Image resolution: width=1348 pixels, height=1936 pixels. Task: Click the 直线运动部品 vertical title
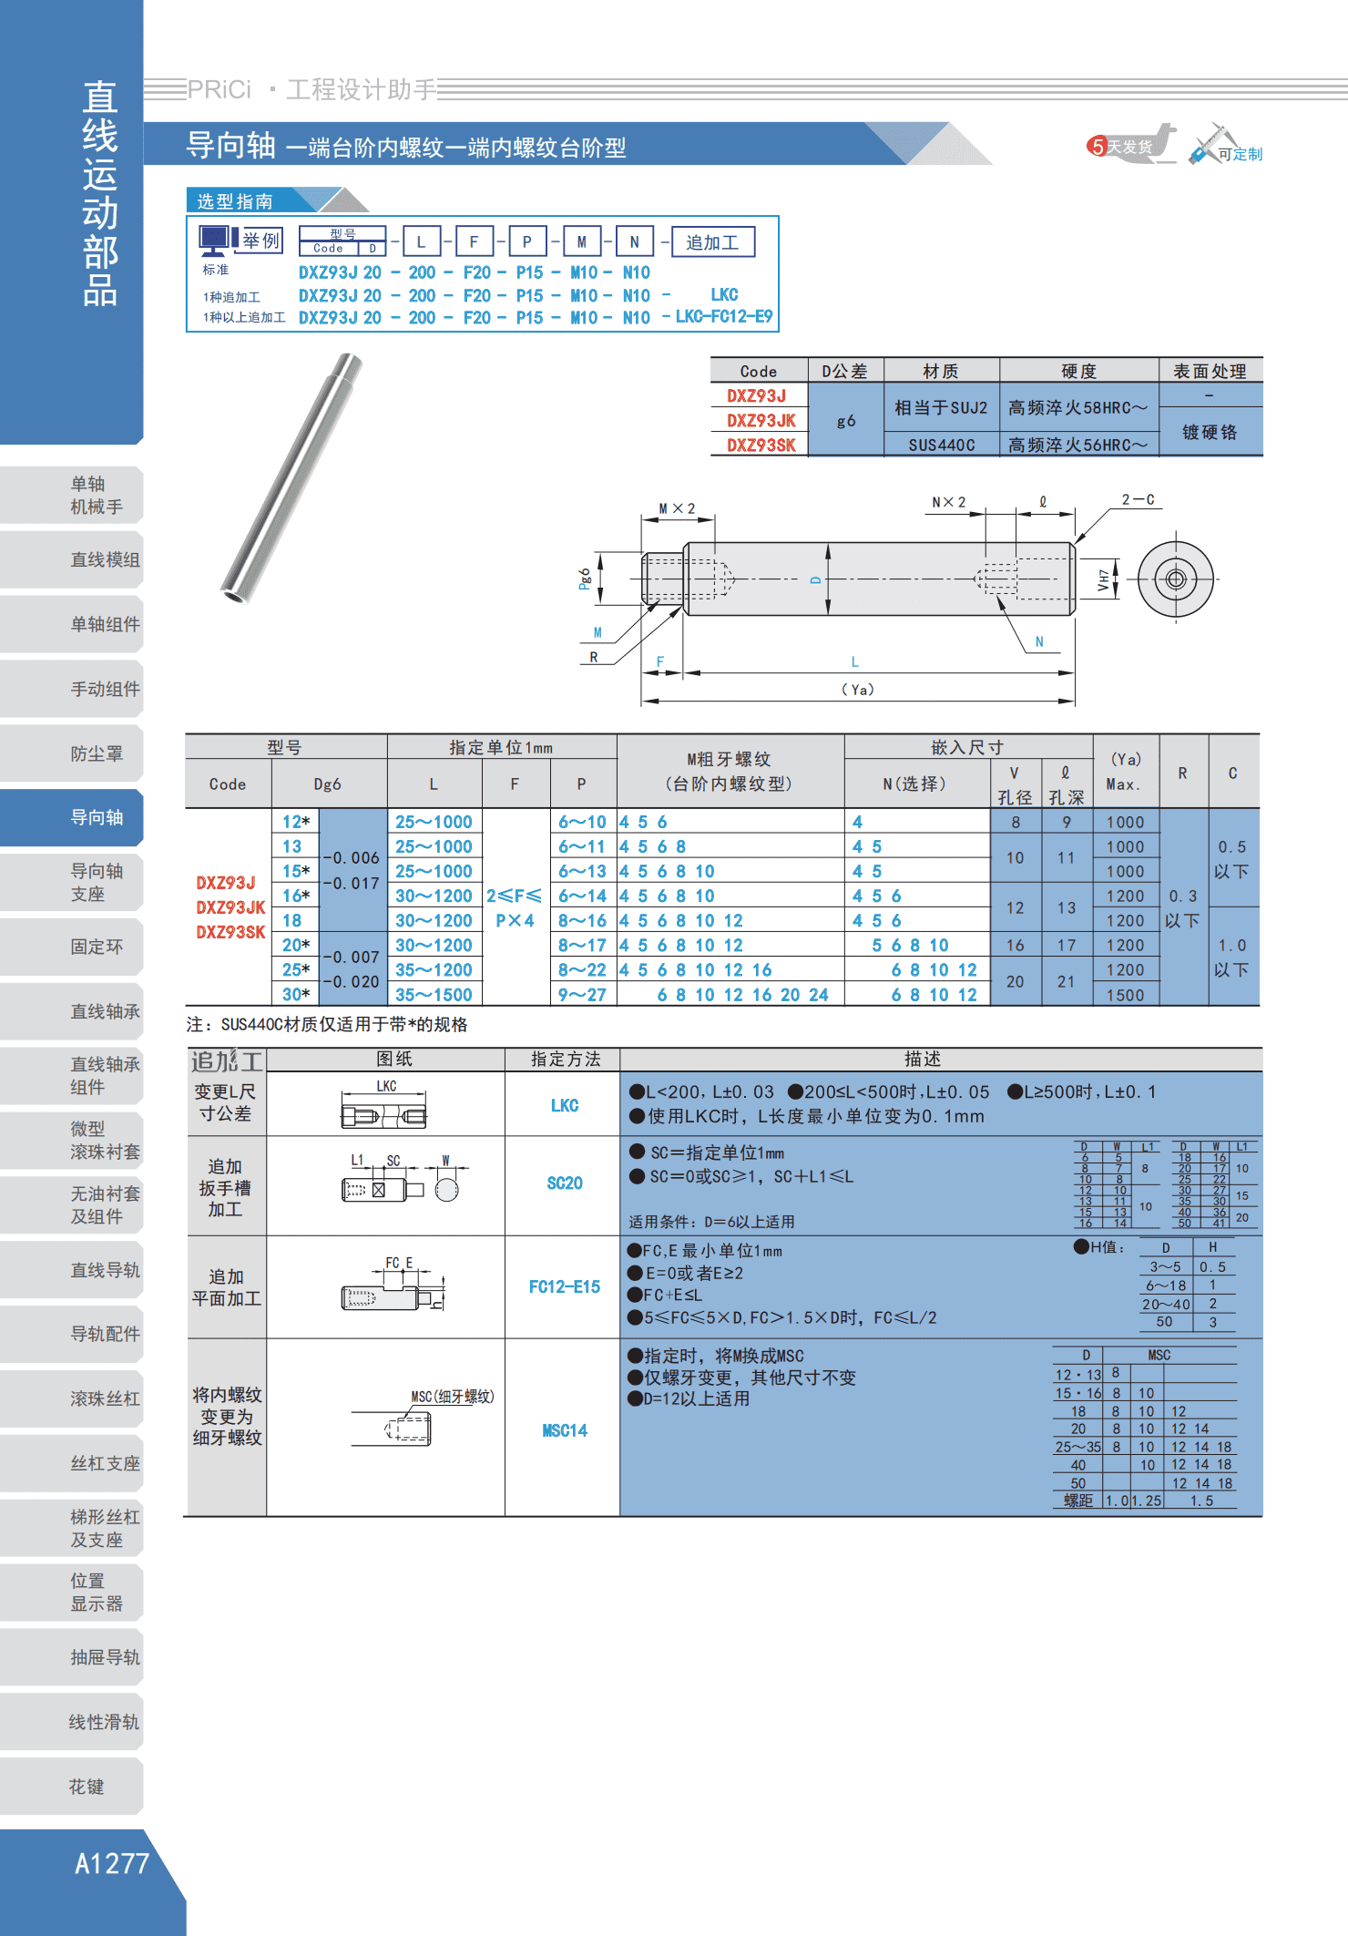click(99, 193)
